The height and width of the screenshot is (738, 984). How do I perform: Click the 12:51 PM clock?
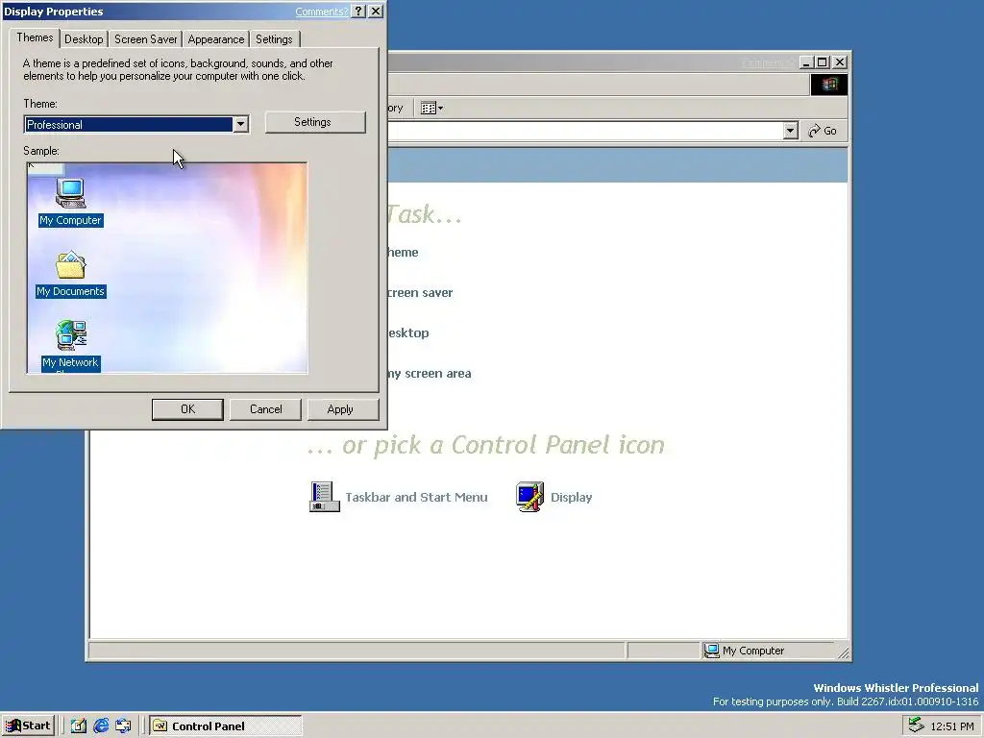(x=952, y=726)
